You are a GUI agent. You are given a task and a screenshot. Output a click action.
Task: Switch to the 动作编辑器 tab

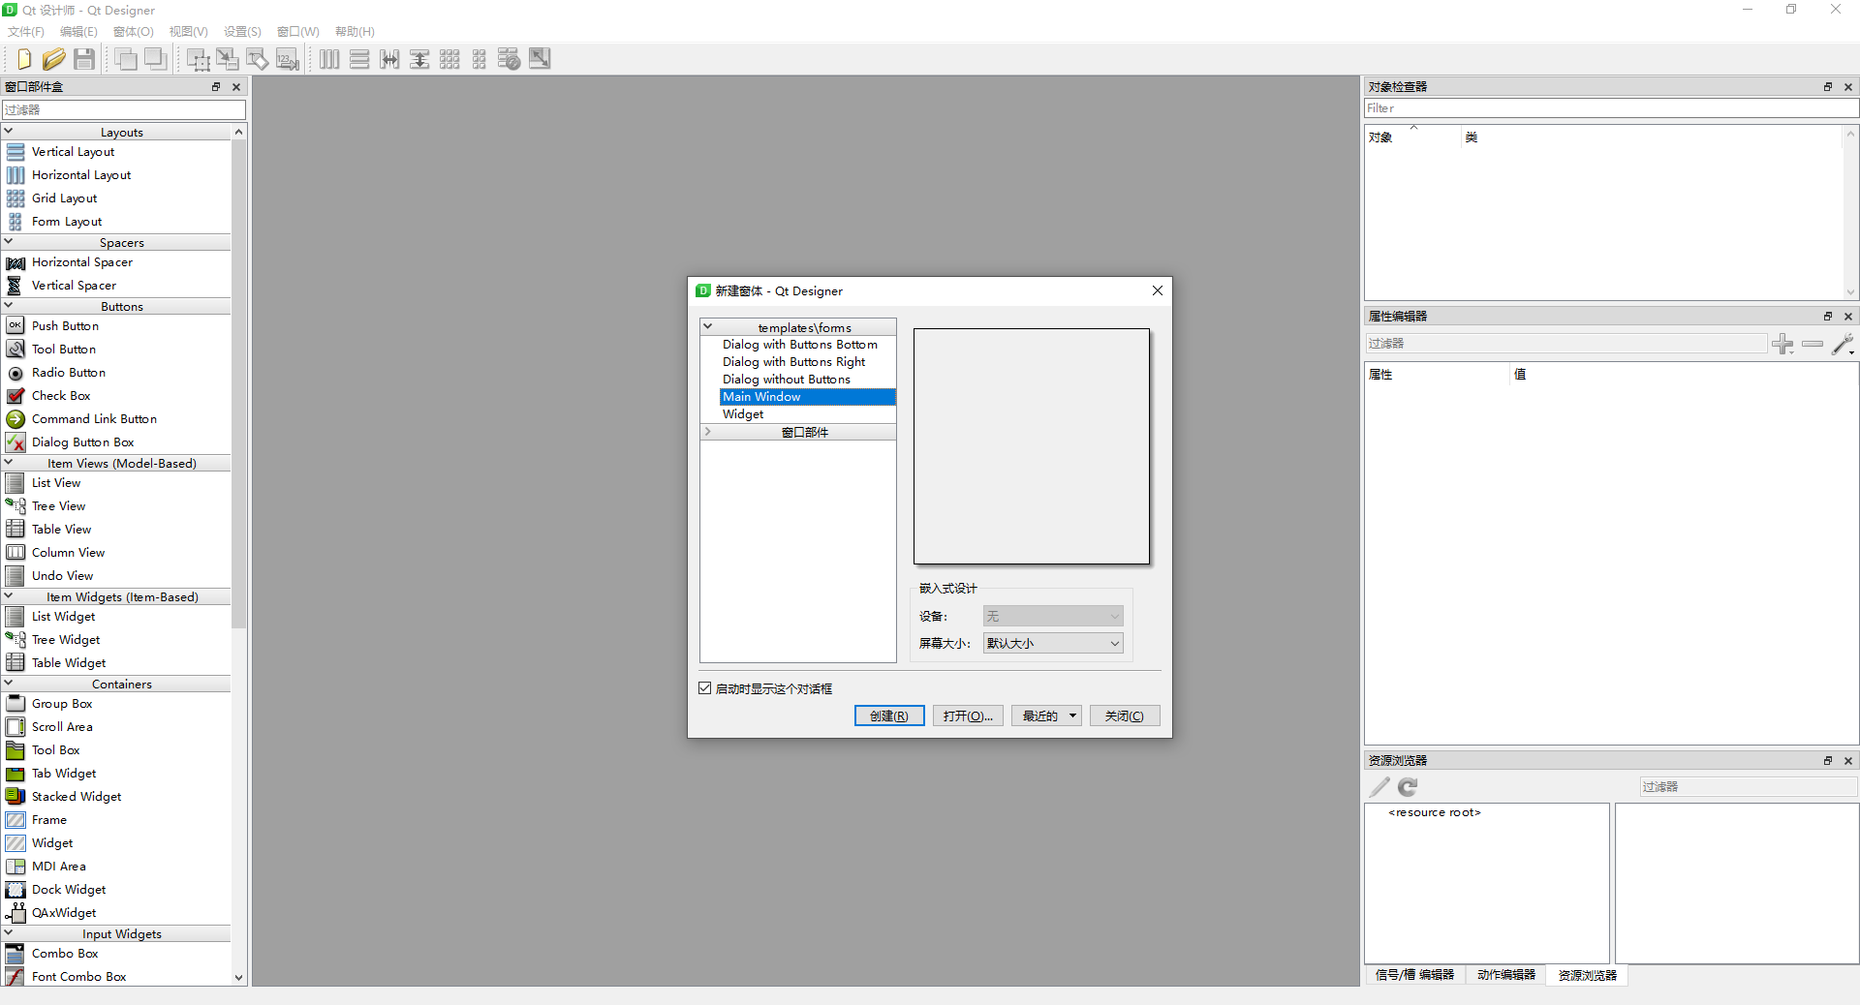(1505, 976)
